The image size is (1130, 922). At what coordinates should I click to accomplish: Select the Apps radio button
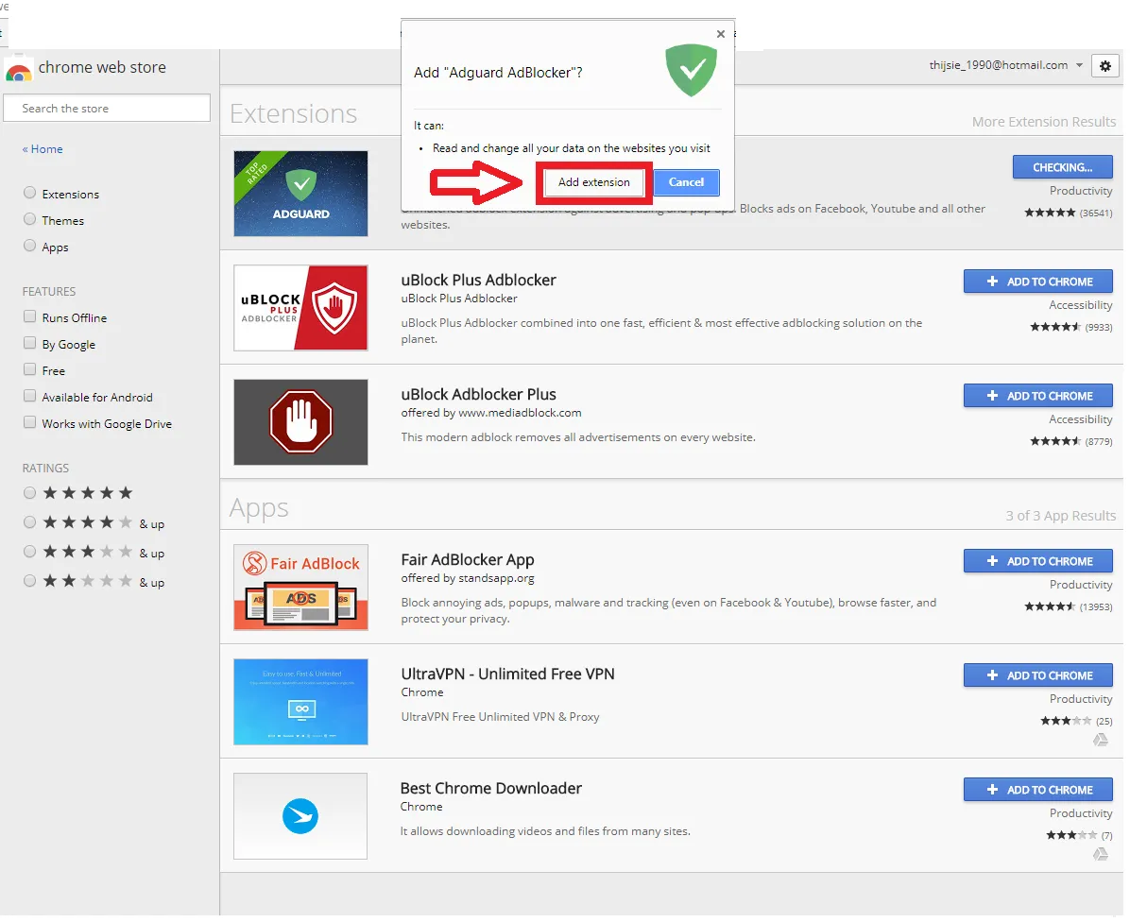29,246
